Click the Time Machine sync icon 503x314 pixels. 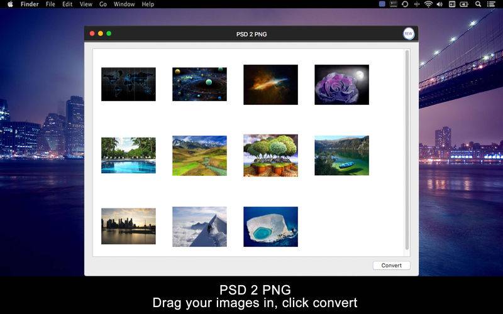[x=405, y=4]
